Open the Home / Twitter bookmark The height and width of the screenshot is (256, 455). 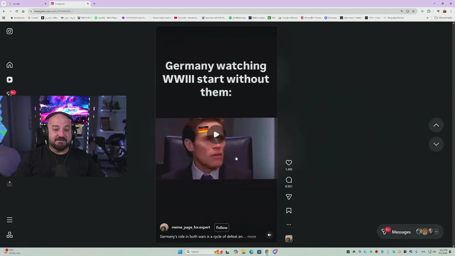[x=351, y=18]
